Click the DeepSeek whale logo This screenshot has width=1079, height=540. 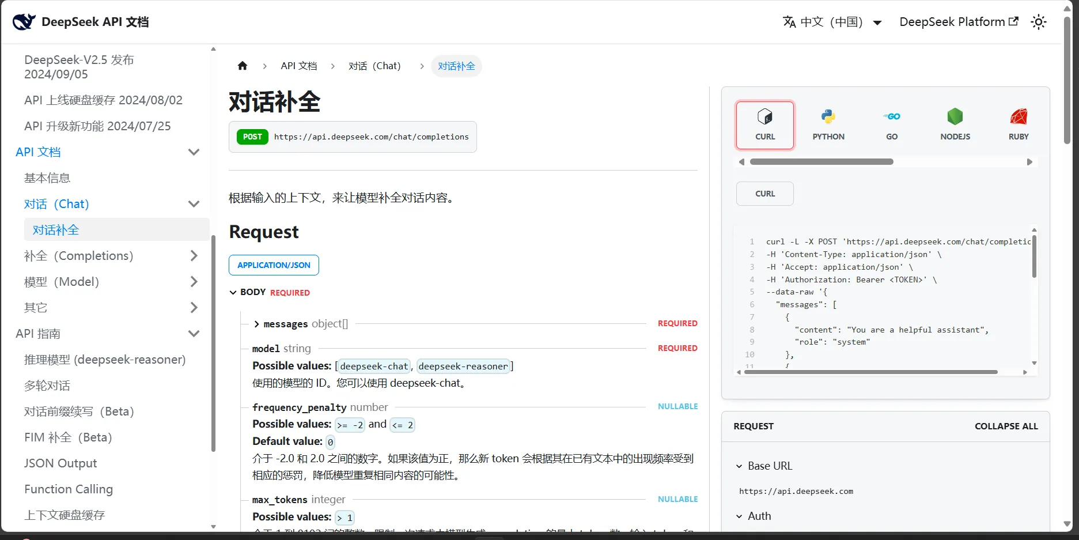coord(24,22)
